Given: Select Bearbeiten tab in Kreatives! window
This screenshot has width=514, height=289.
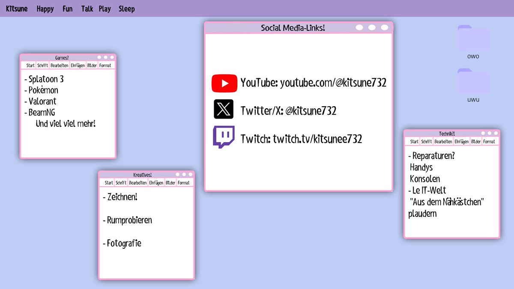Looking at the screenshot, I should pyautogui.click(x=138, y=183).
